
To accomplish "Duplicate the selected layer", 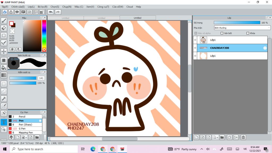I will coord(229,137).
